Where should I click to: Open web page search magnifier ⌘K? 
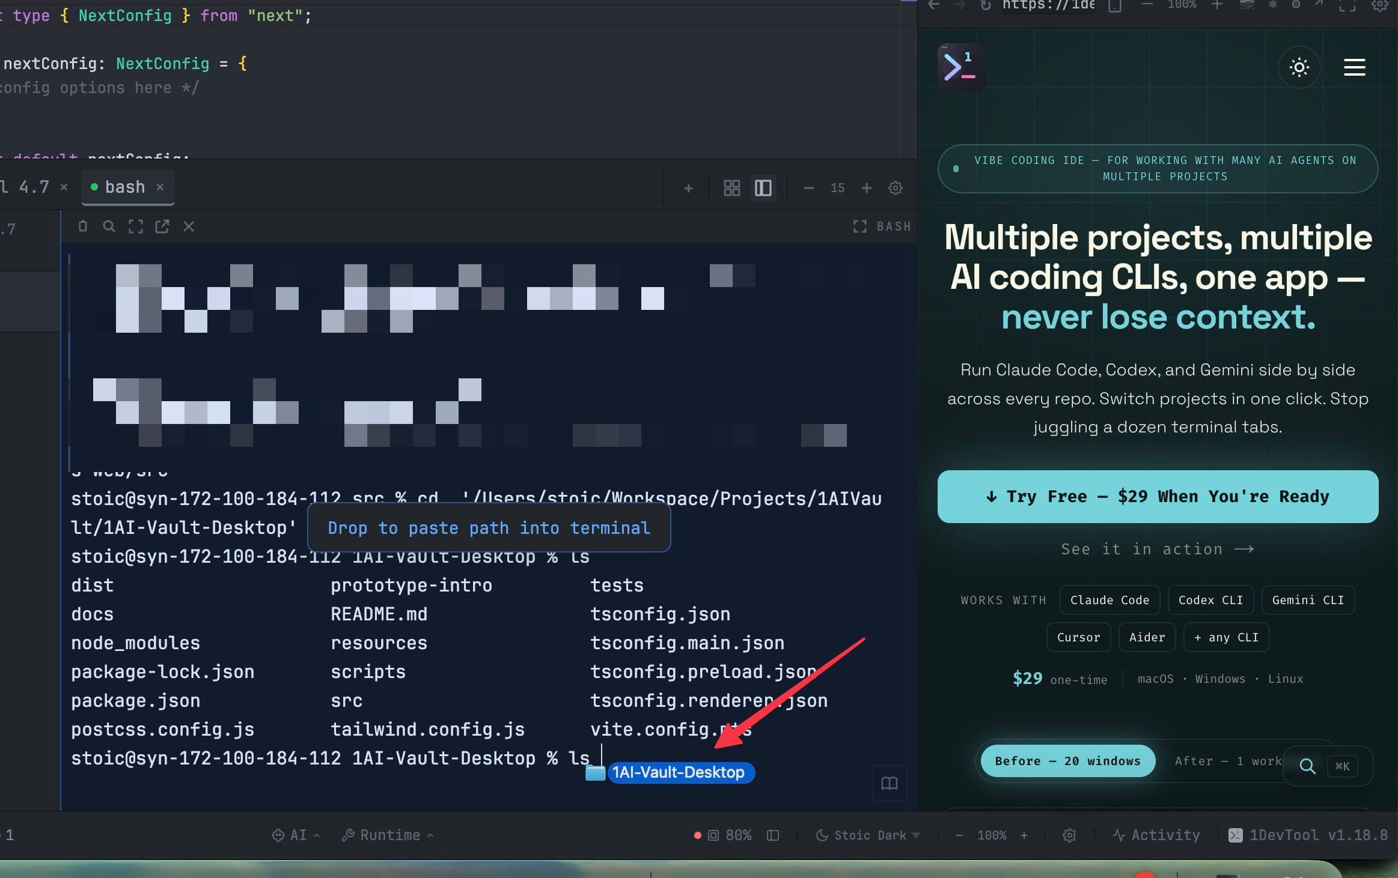pyautogui.click(x=1327, y=766)
